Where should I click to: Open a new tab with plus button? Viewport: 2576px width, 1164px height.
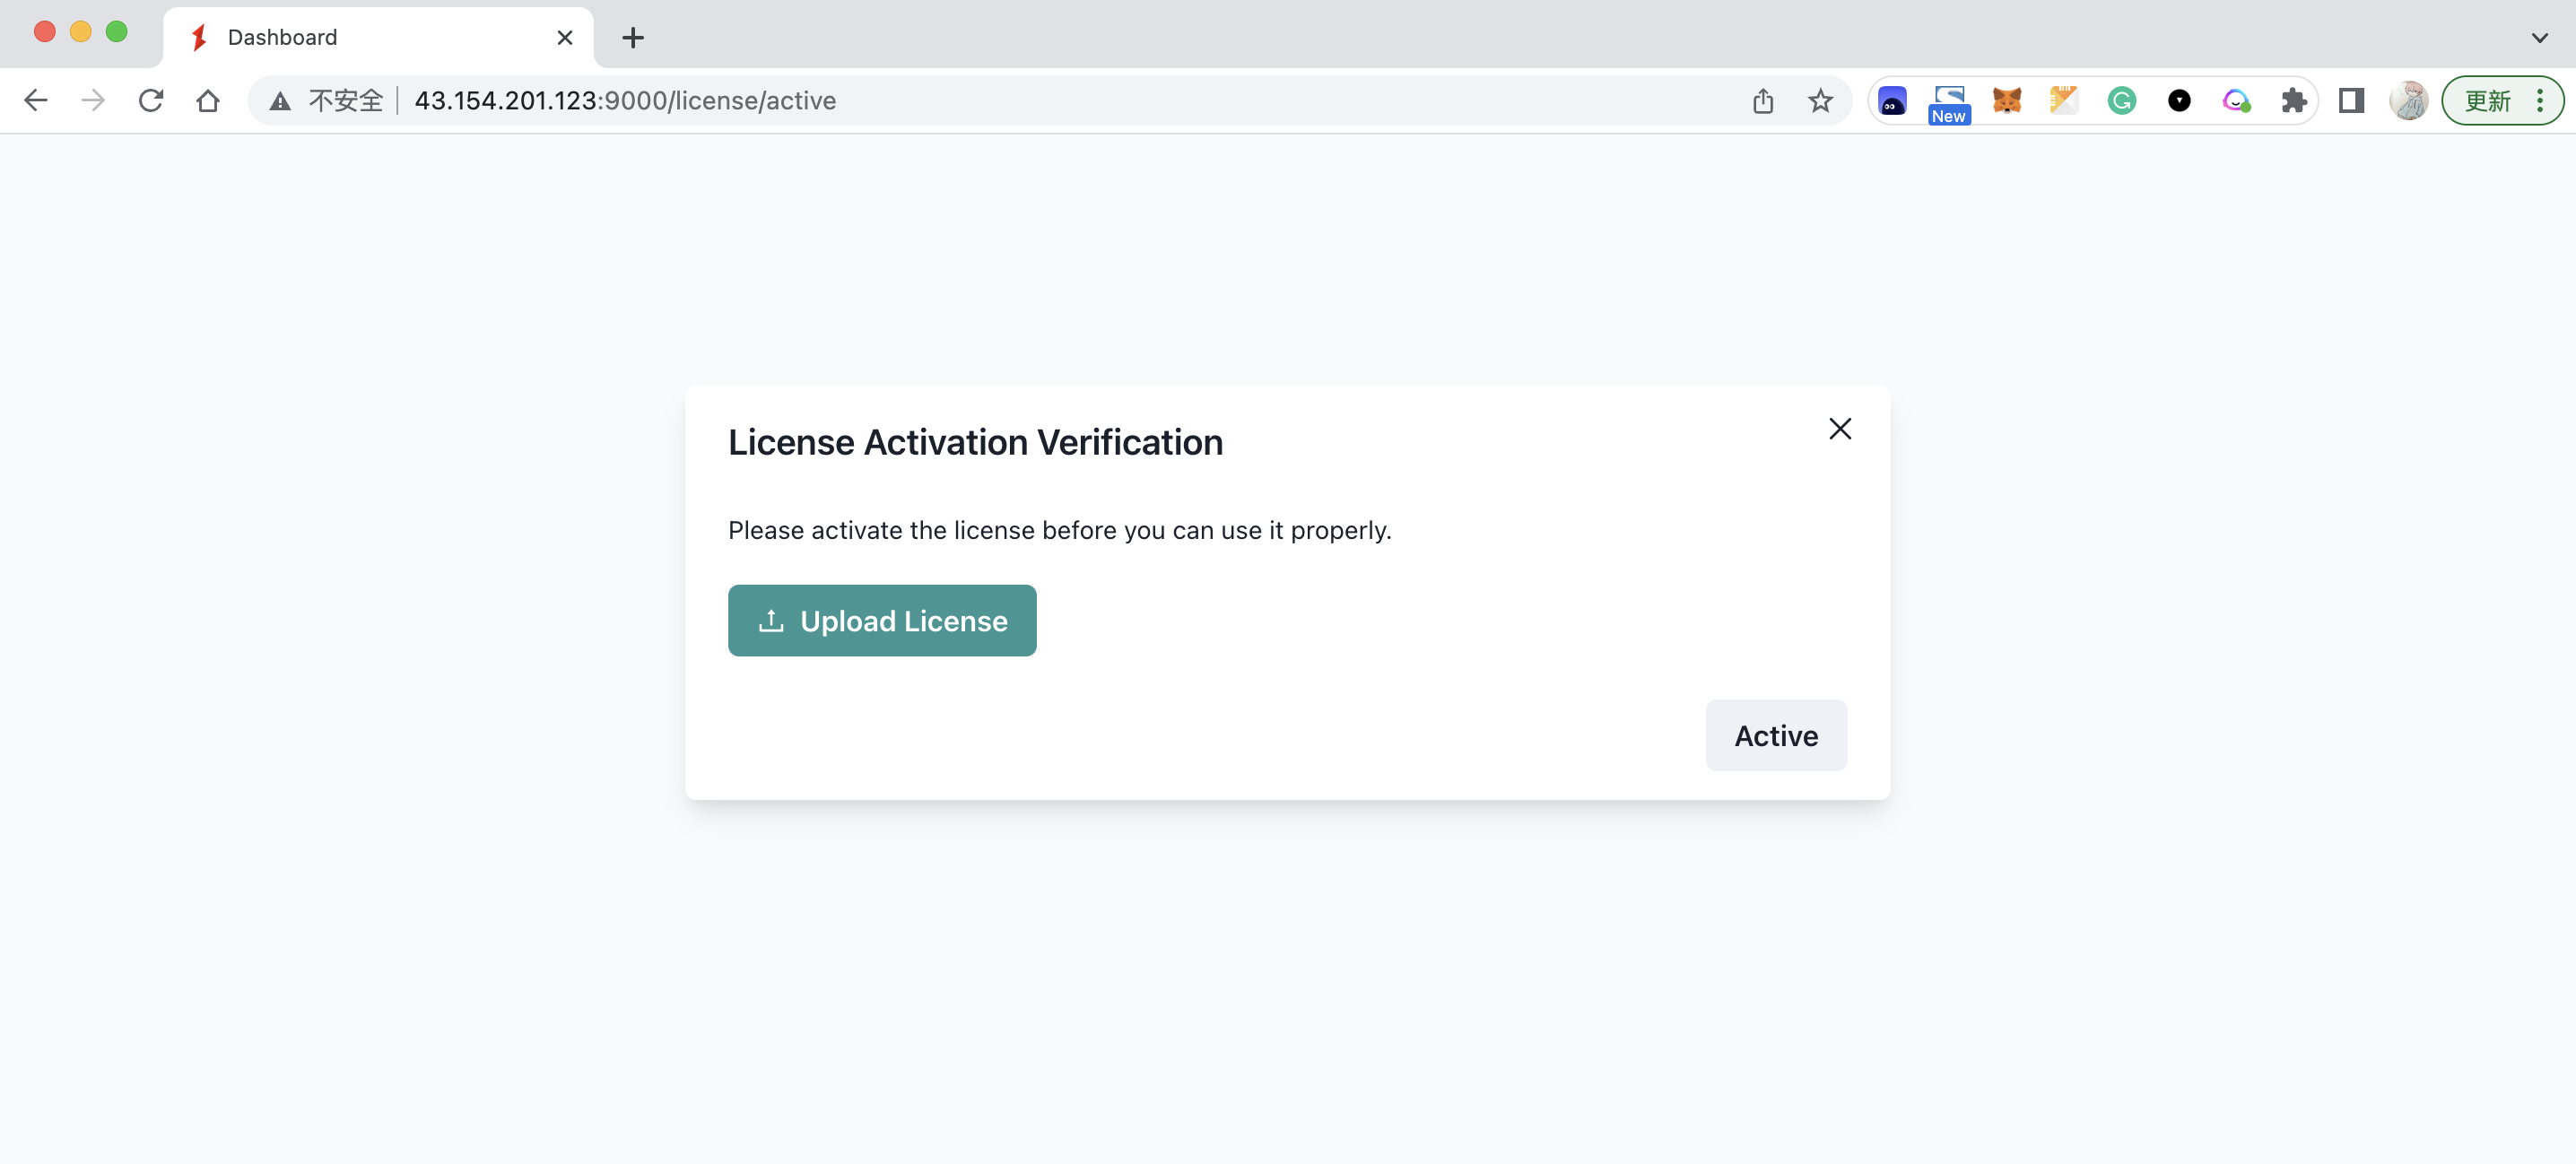click(x=633, y=38)
